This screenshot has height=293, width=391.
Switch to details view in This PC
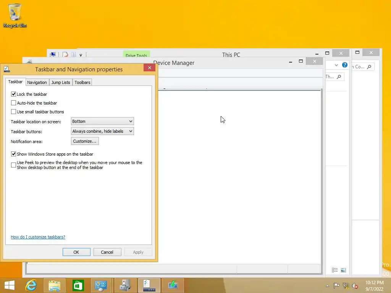click(334, 270)
